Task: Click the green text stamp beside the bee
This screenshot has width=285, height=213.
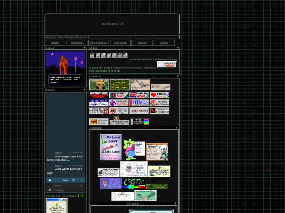Action: tap(120, 85)
